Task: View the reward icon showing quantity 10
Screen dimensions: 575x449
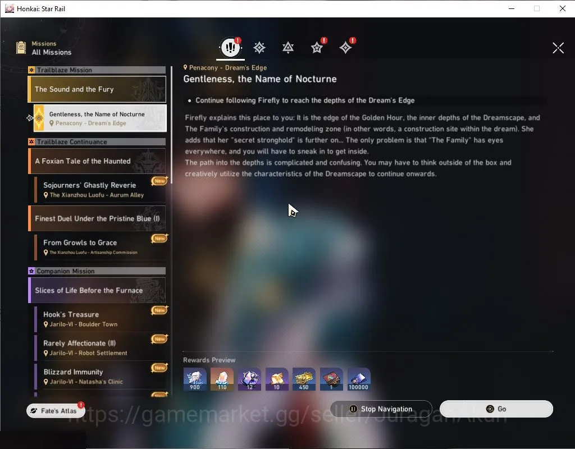Action: (x=277, y=379)
